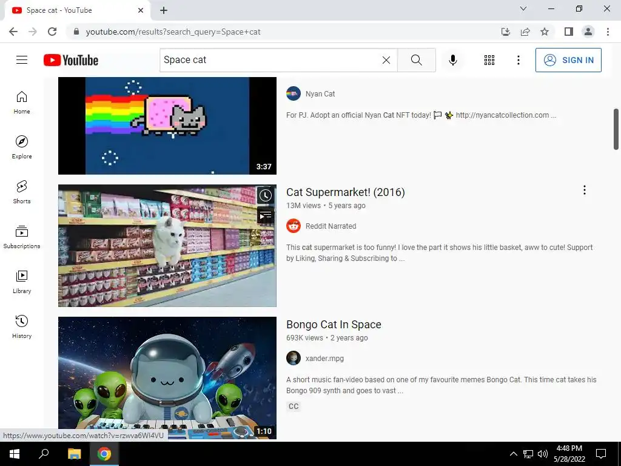The width and height of the screenshot is (621, 466).
Task: Visit the Reddit Narrated channel name
Action: coord(331,226)
